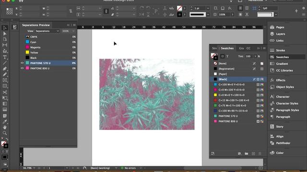The image size is (307, 172).
Task: Switch to the Stroke tab
Action: [214, 48]
